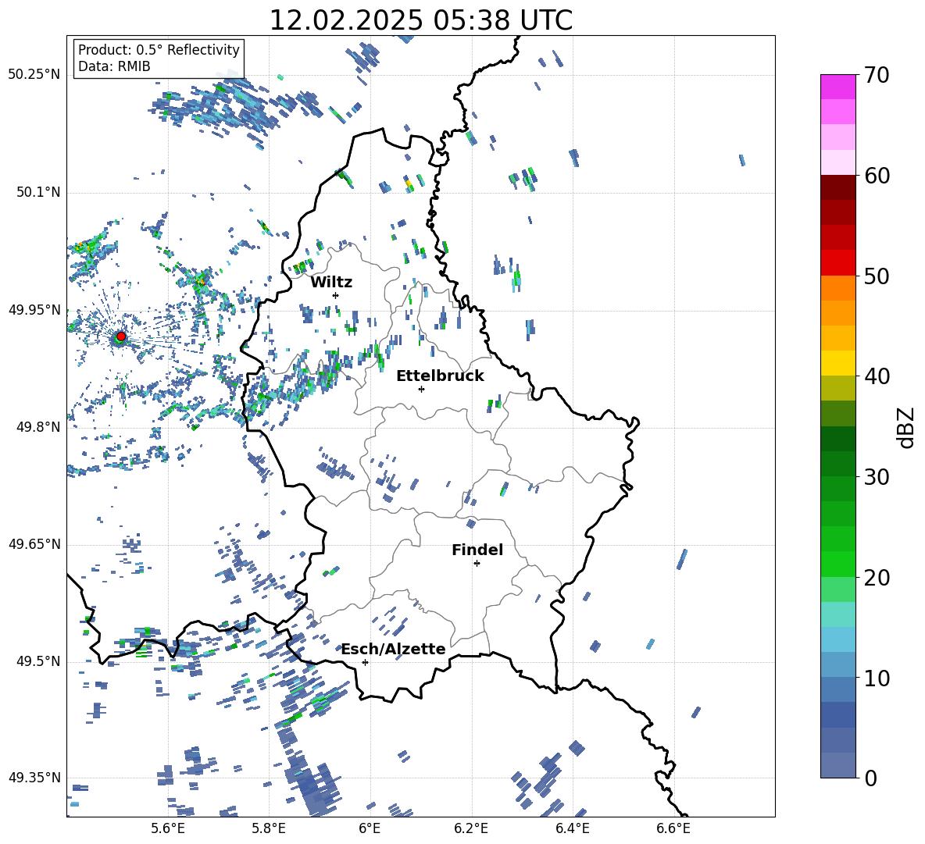
Task: Click the 50 tick label on colorbar
Action: click(877, 276)
